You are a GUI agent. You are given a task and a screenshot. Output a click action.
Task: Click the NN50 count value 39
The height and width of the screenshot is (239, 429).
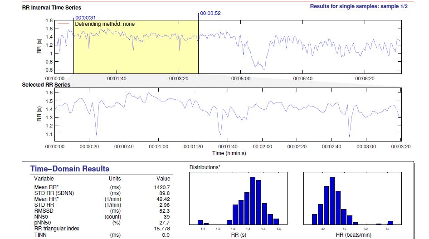pos(166,217)
